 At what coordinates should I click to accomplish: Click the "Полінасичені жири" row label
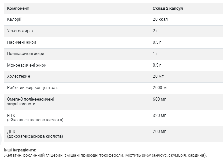26,54
